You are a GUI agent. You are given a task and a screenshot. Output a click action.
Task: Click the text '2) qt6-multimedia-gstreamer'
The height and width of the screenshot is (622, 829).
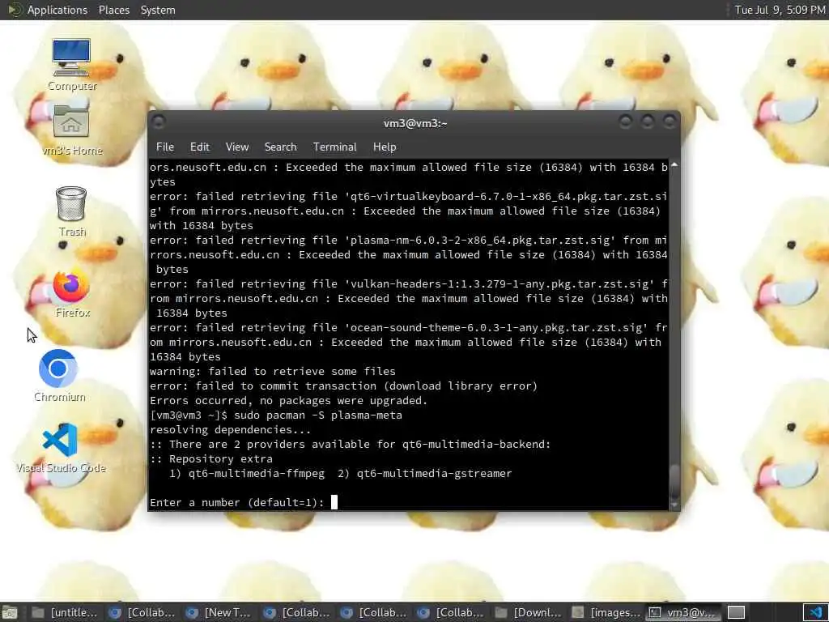click(424, 473)
